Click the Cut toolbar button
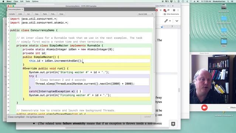 [28, 14]
